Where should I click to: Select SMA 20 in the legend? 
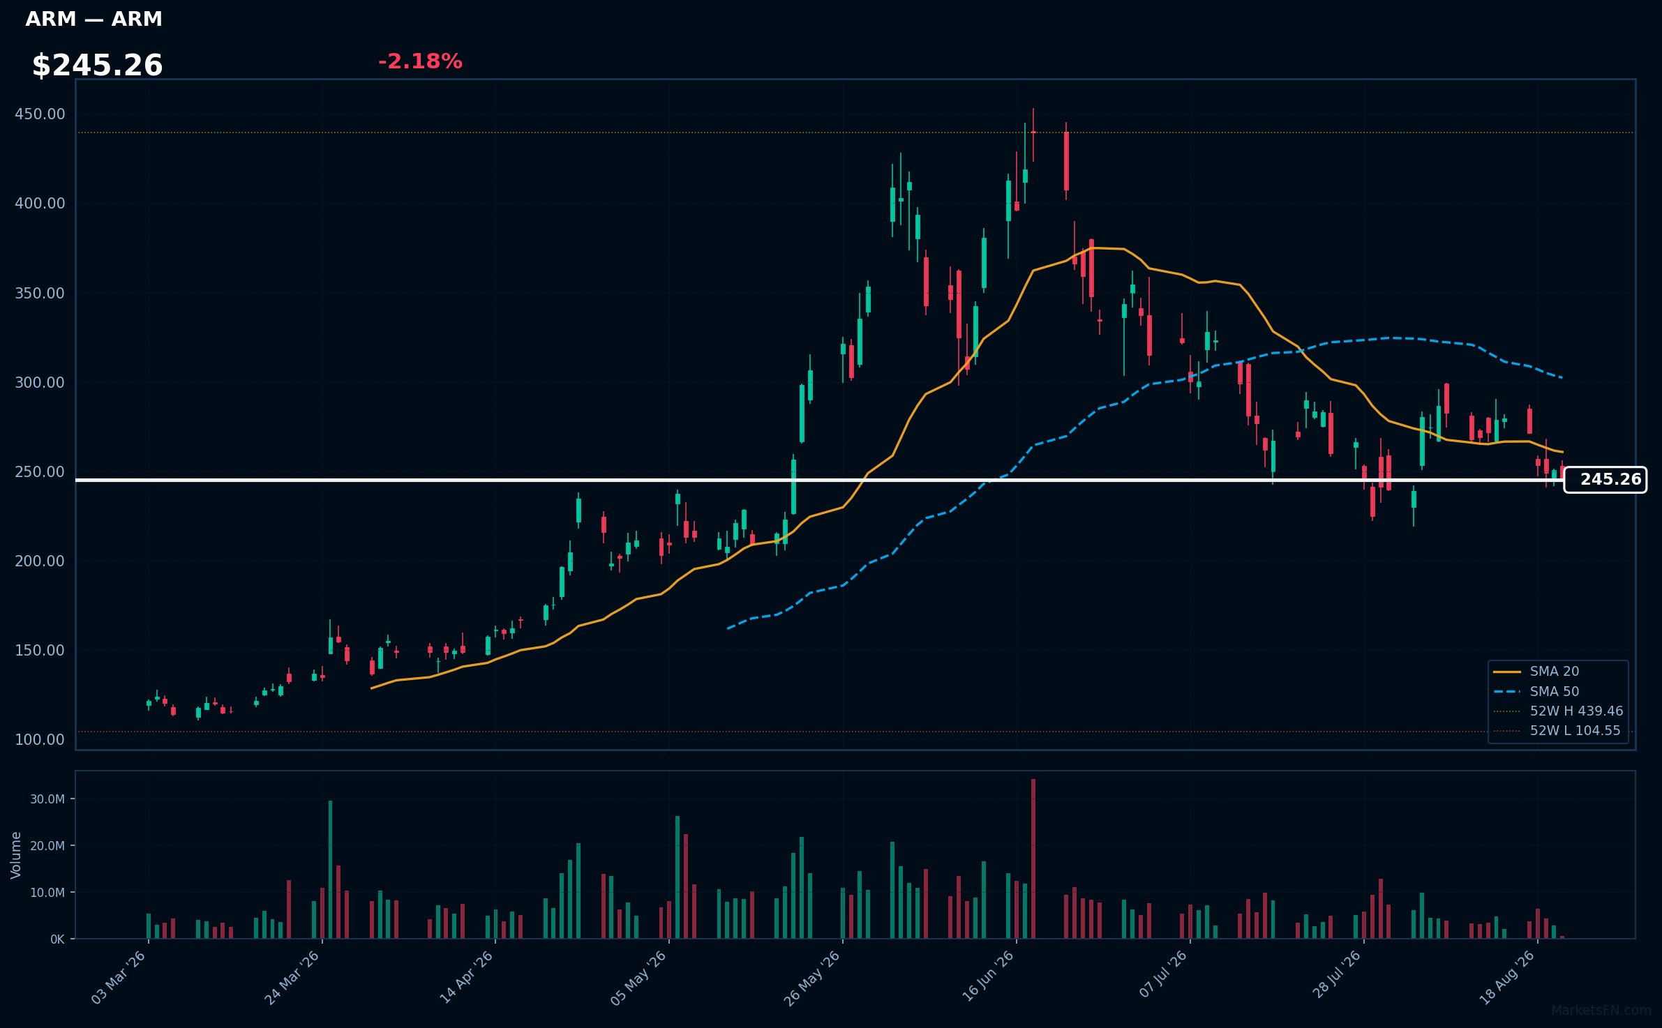click(1555, 672)
